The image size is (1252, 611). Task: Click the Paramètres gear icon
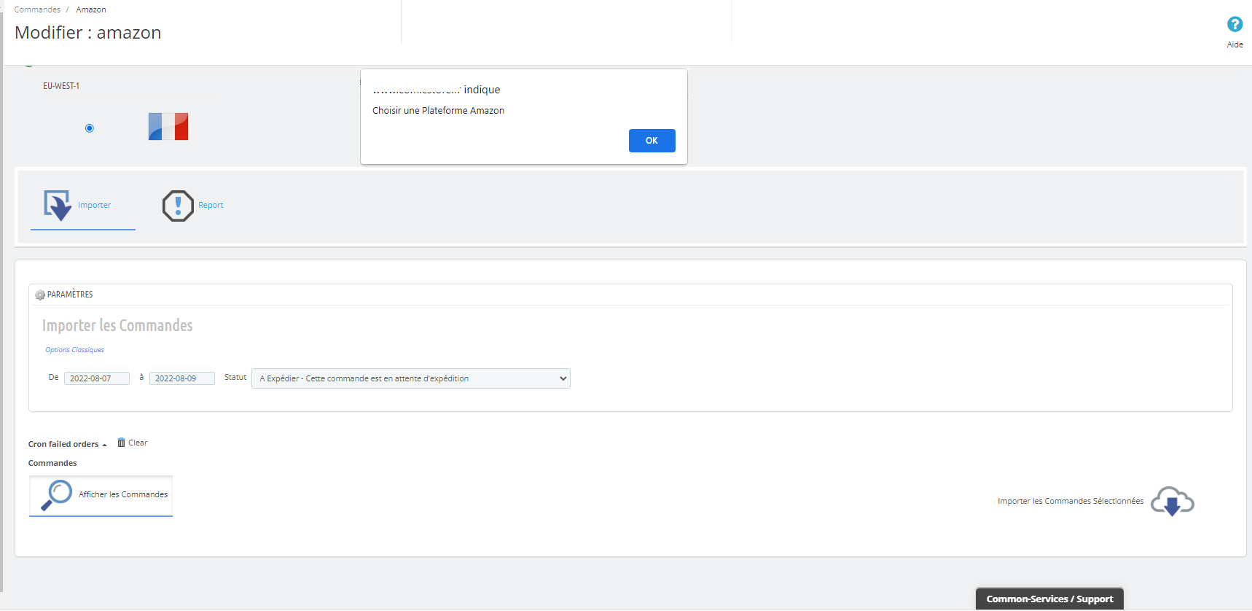[x=40, y=295]
